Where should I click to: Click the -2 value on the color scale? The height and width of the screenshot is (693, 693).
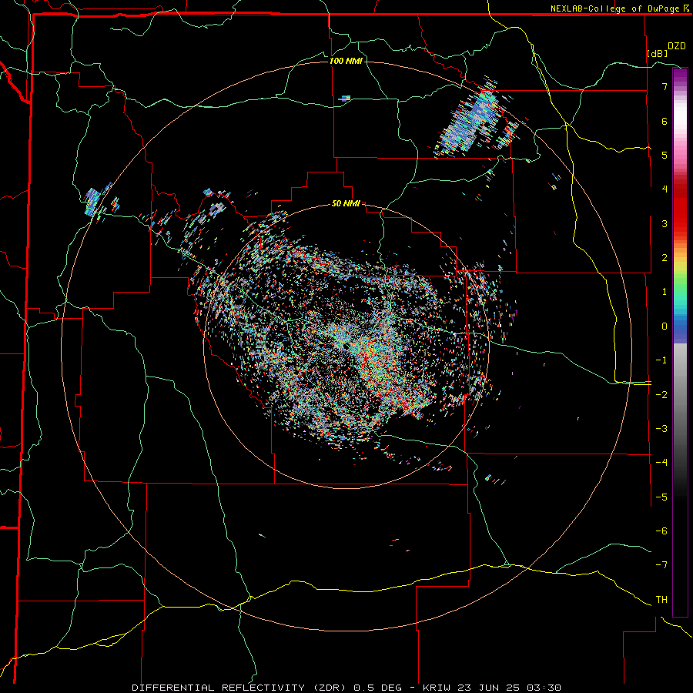(661, 395)
